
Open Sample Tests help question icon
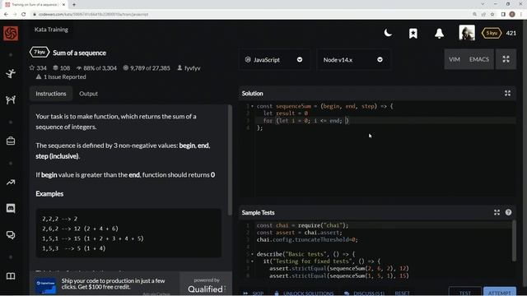pos(508,212)
